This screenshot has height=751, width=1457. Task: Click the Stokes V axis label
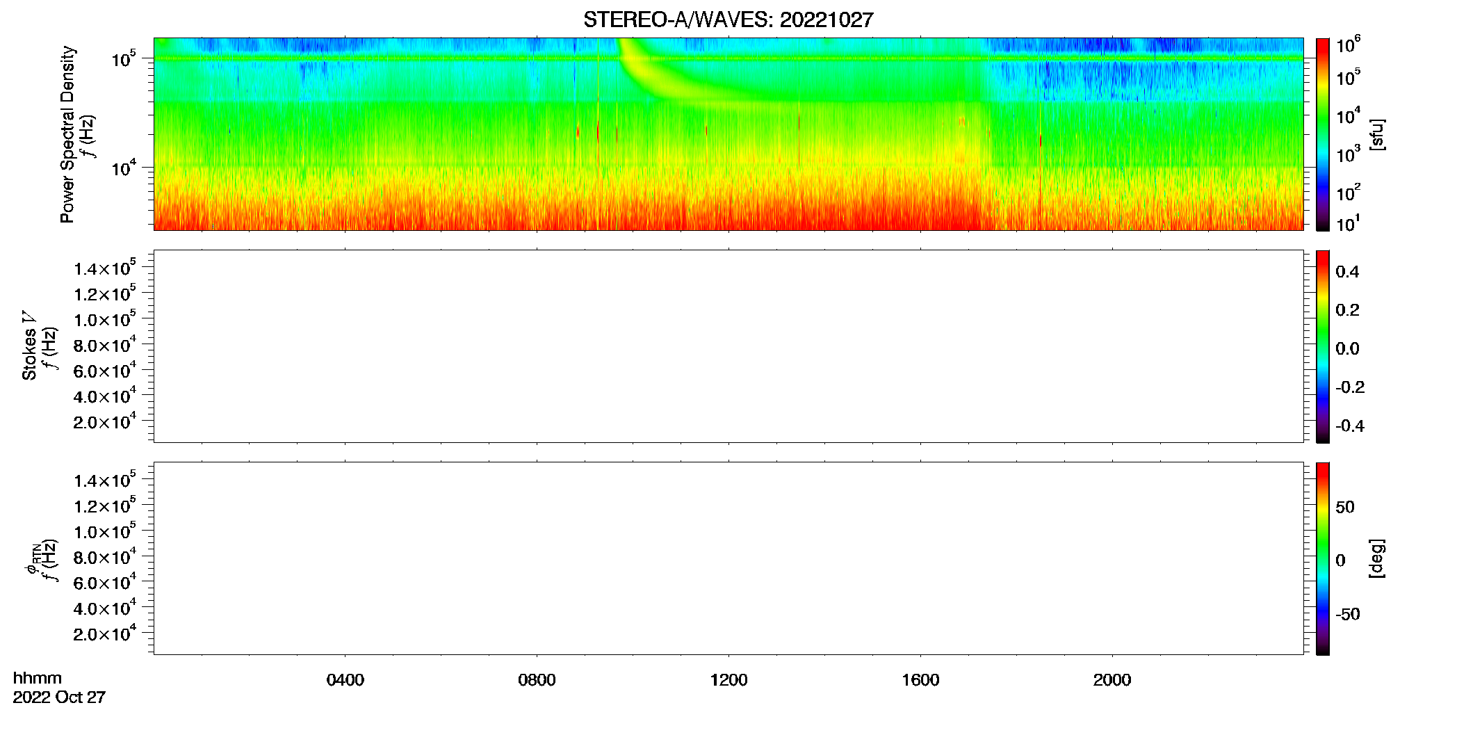coord(29,346)
